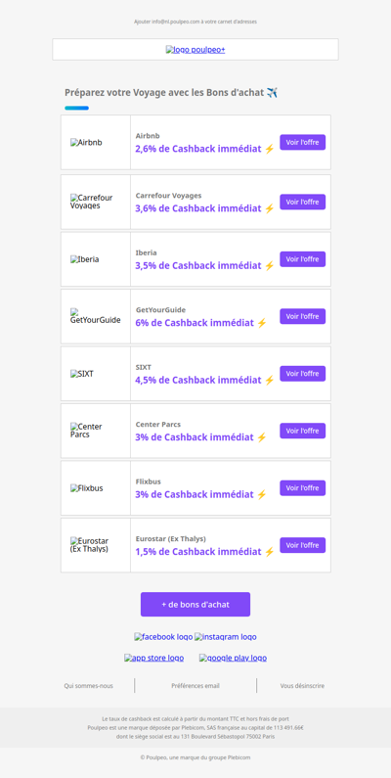Image resolution: width=391 pixels, height=778 pixels.
Task: View the Iberia offer button
Action: [303, 259]
